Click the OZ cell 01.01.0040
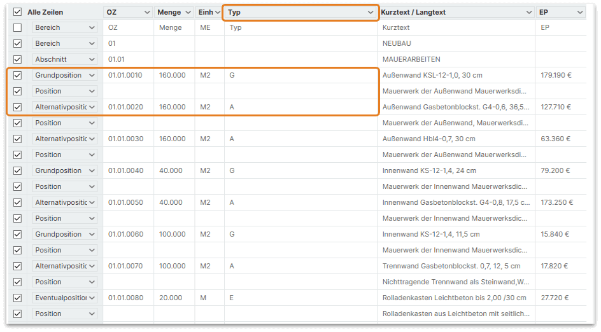 click(x=126, y=171)
